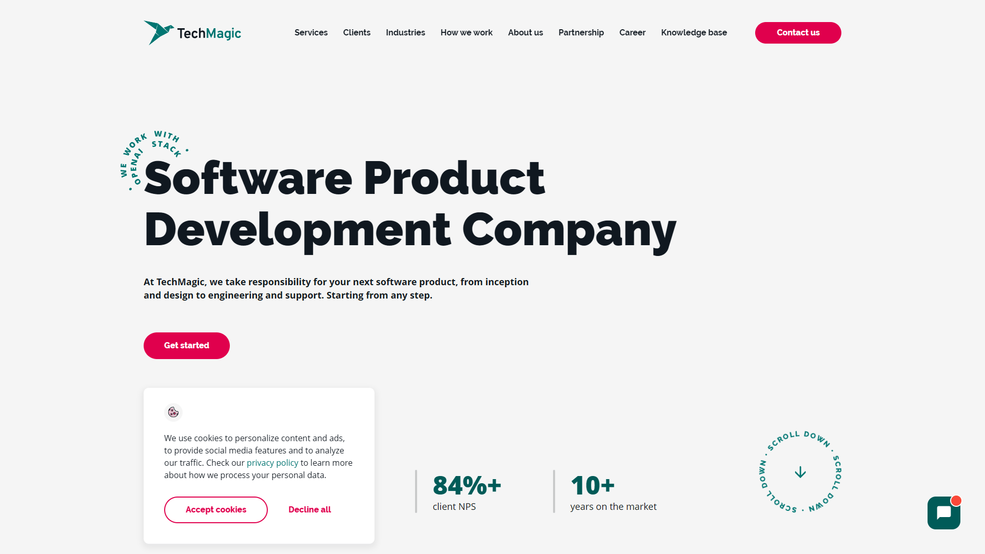985x554 pixels.
Task: Click the cookie/biscuit icon in consent popup
Action: point(172,412)
